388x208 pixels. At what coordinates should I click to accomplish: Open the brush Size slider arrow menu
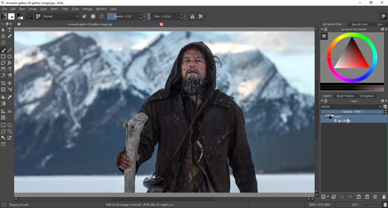click(x=185, y=17)
